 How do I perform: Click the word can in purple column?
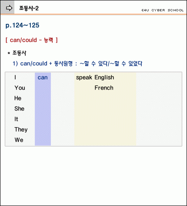(43, 77)
